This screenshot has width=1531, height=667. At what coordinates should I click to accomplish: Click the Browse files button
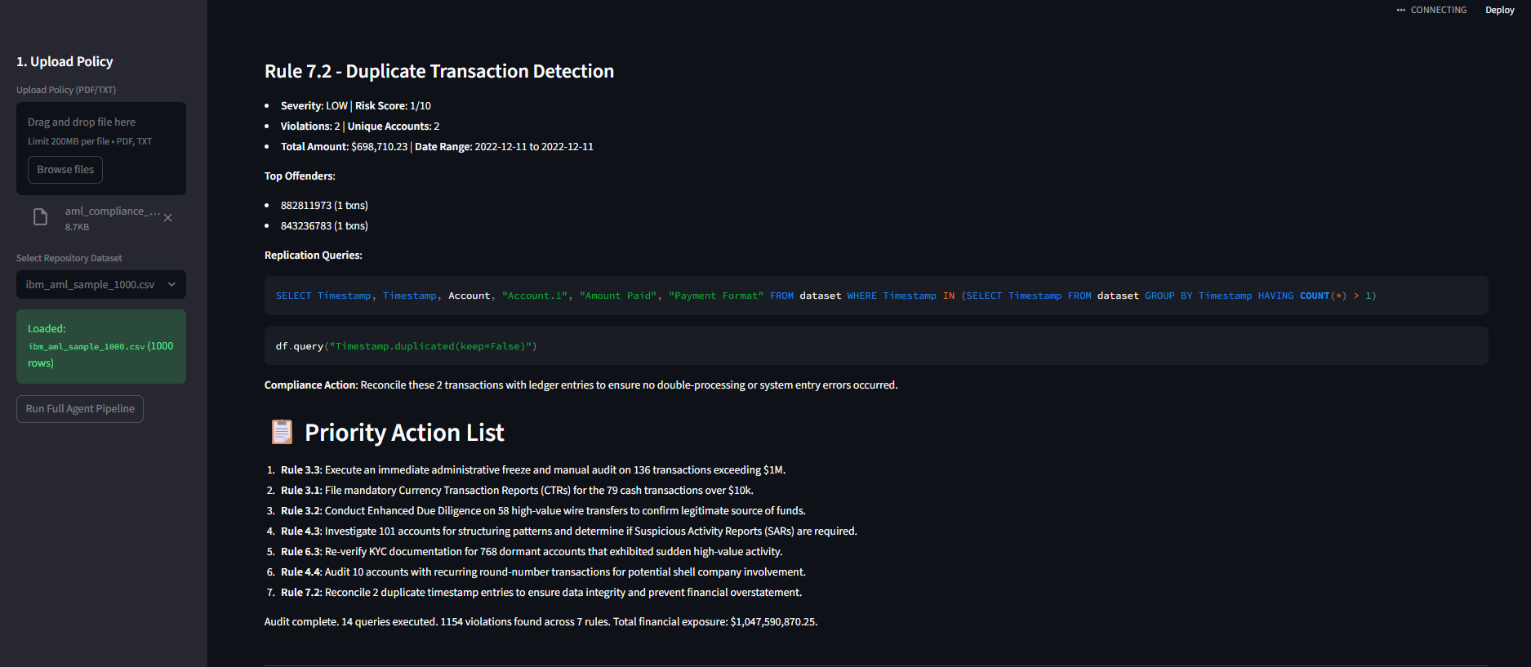pyautogui.click(x=65, y=170)
